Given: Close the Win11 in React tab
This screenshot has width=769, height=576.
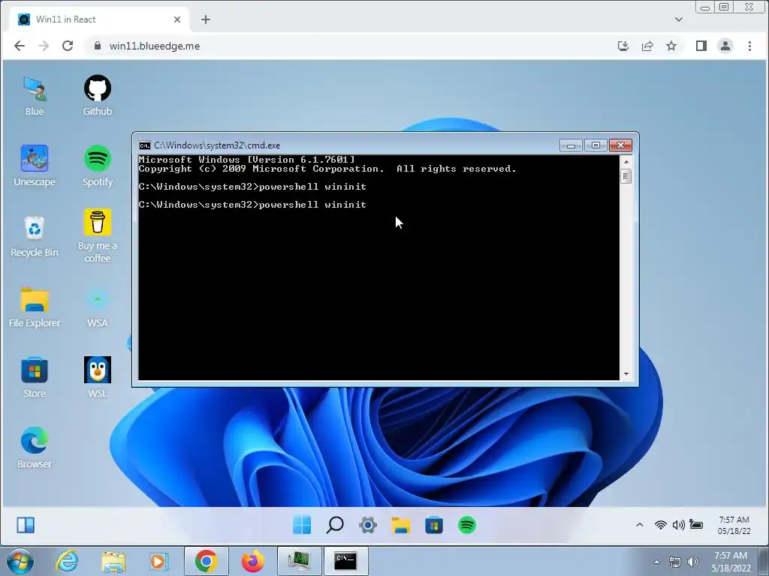Looking at the screenshot, I should tap(177, 19).
